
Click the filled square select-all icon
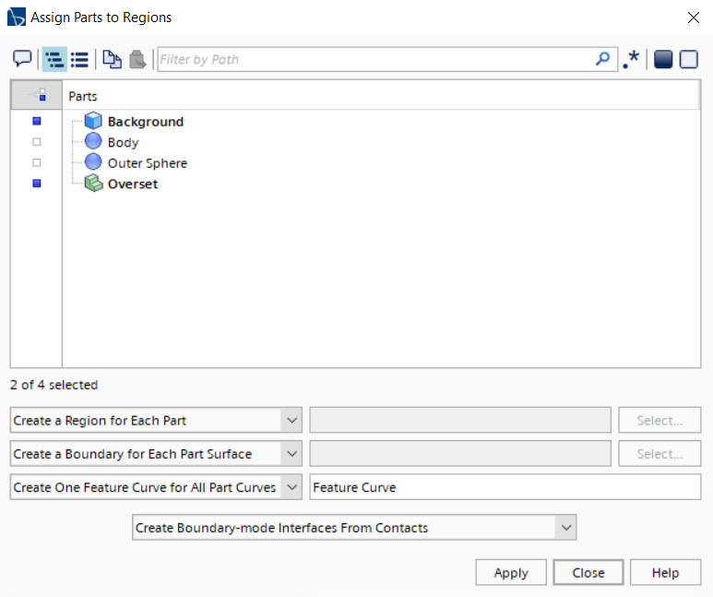pyautogui.click(x=662, y=59)
